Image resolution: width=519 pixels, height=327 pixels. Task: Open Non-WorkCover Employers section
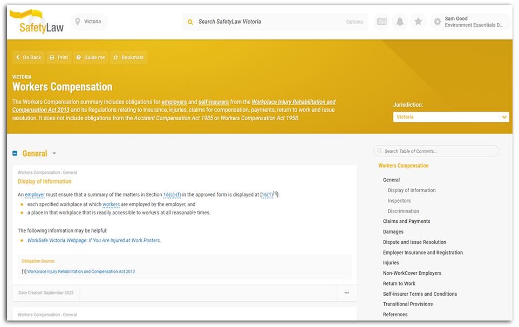pyautogui.click(x=412, y=273)
